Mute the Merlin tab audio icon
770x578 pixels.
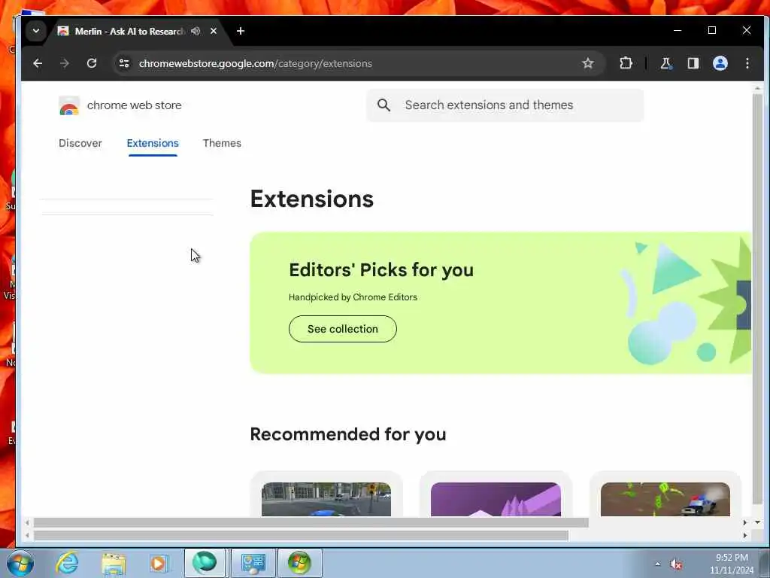tap(196, 31)
